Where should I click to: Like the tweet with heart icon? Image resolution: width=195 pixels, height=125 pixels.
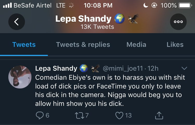[119, 115]
